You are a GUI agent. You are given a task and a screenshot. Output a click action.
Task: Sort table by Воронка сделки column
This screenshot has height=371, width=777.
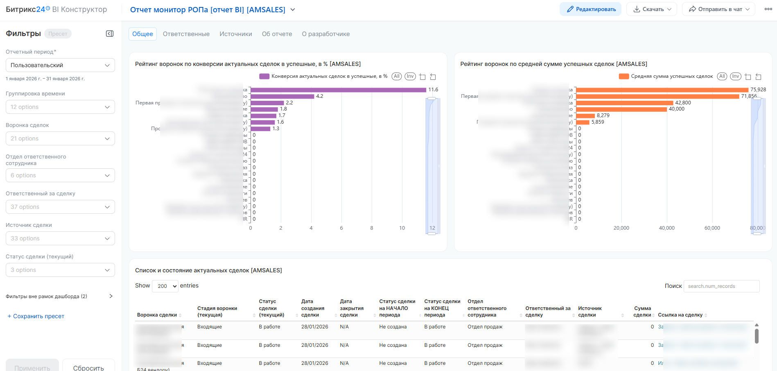(180, 315)
